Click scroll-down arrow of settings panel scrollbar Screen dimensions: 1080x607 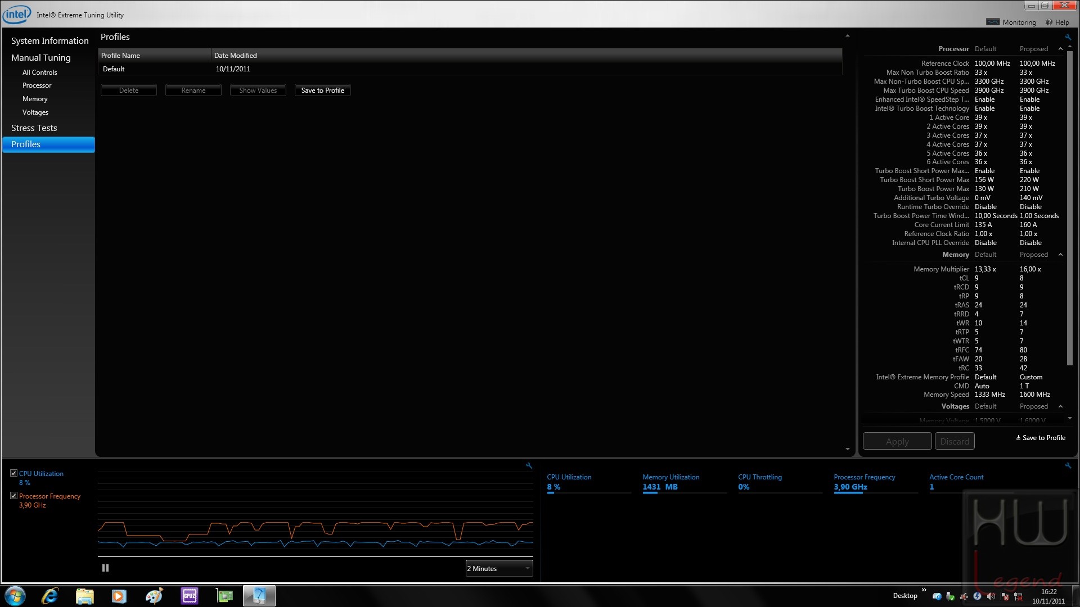pos(1070,418)
